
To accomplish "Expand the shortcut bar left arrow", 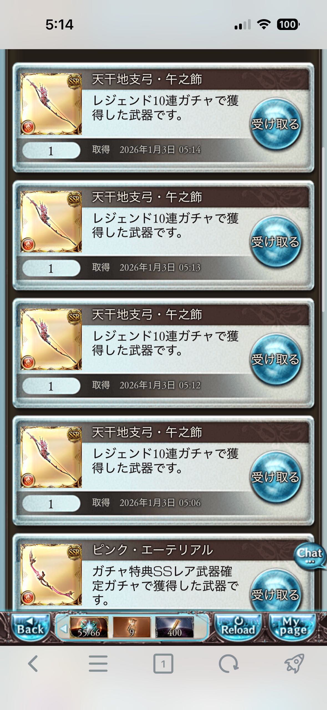I will click(64, 627).
